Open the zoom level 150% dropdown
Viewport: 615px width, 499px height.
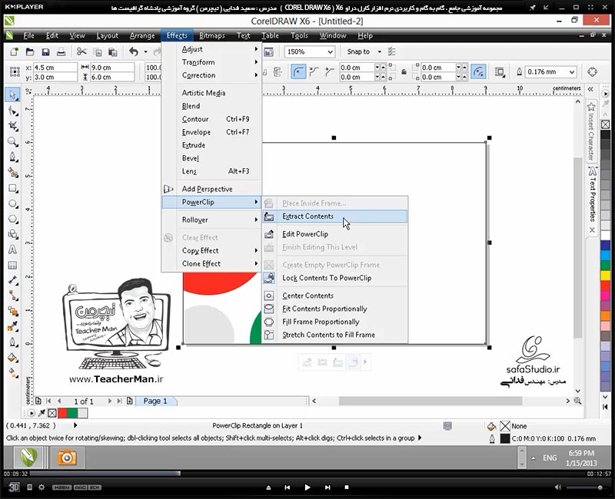tap(331, 51)
